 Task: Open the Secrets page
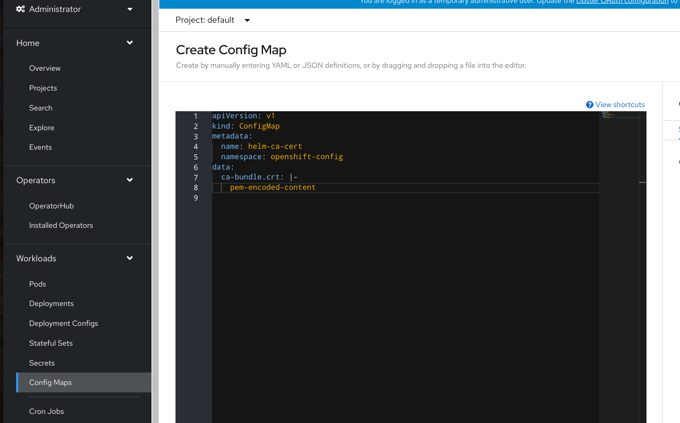(x=42, y=363)
